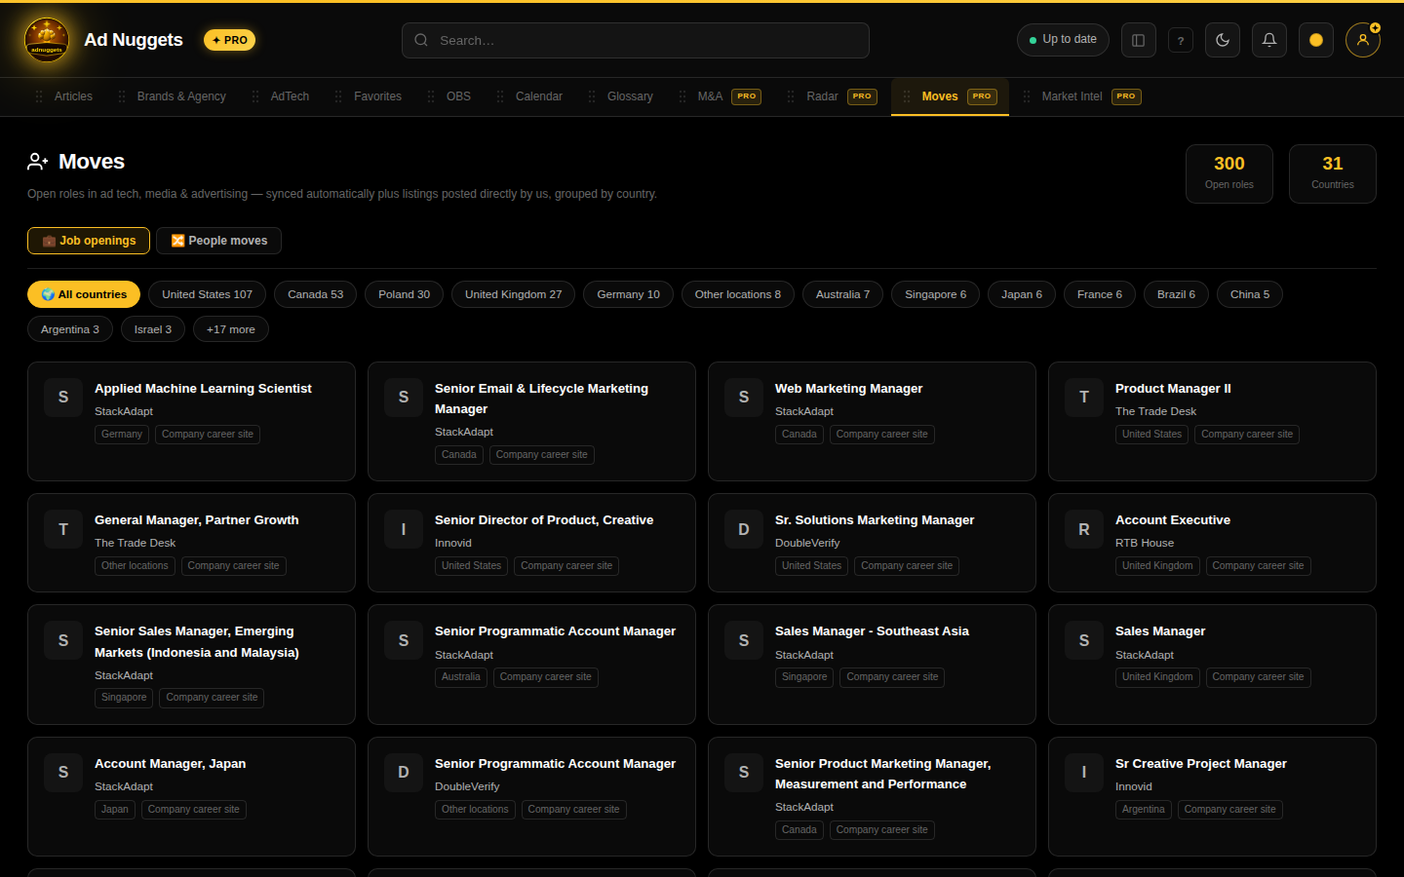The height and width of the screenshot is (877, 1404).
Task: Expand the +17 more countries list
Action: [230, 329]
